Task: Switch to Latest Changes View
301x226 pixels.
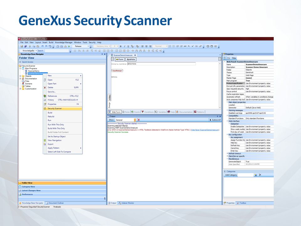Action: point(62,191)
